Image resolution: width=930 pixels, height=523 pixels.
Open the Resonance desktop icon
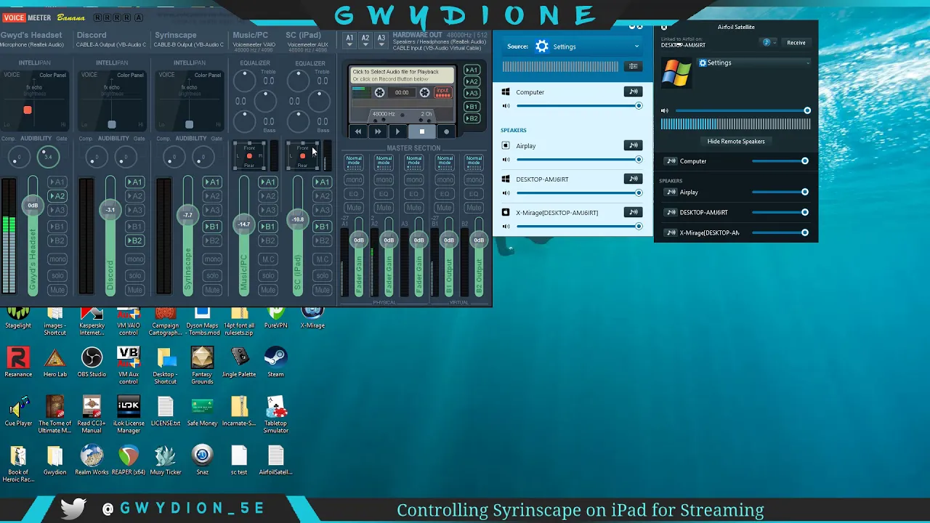coord(18,362)
